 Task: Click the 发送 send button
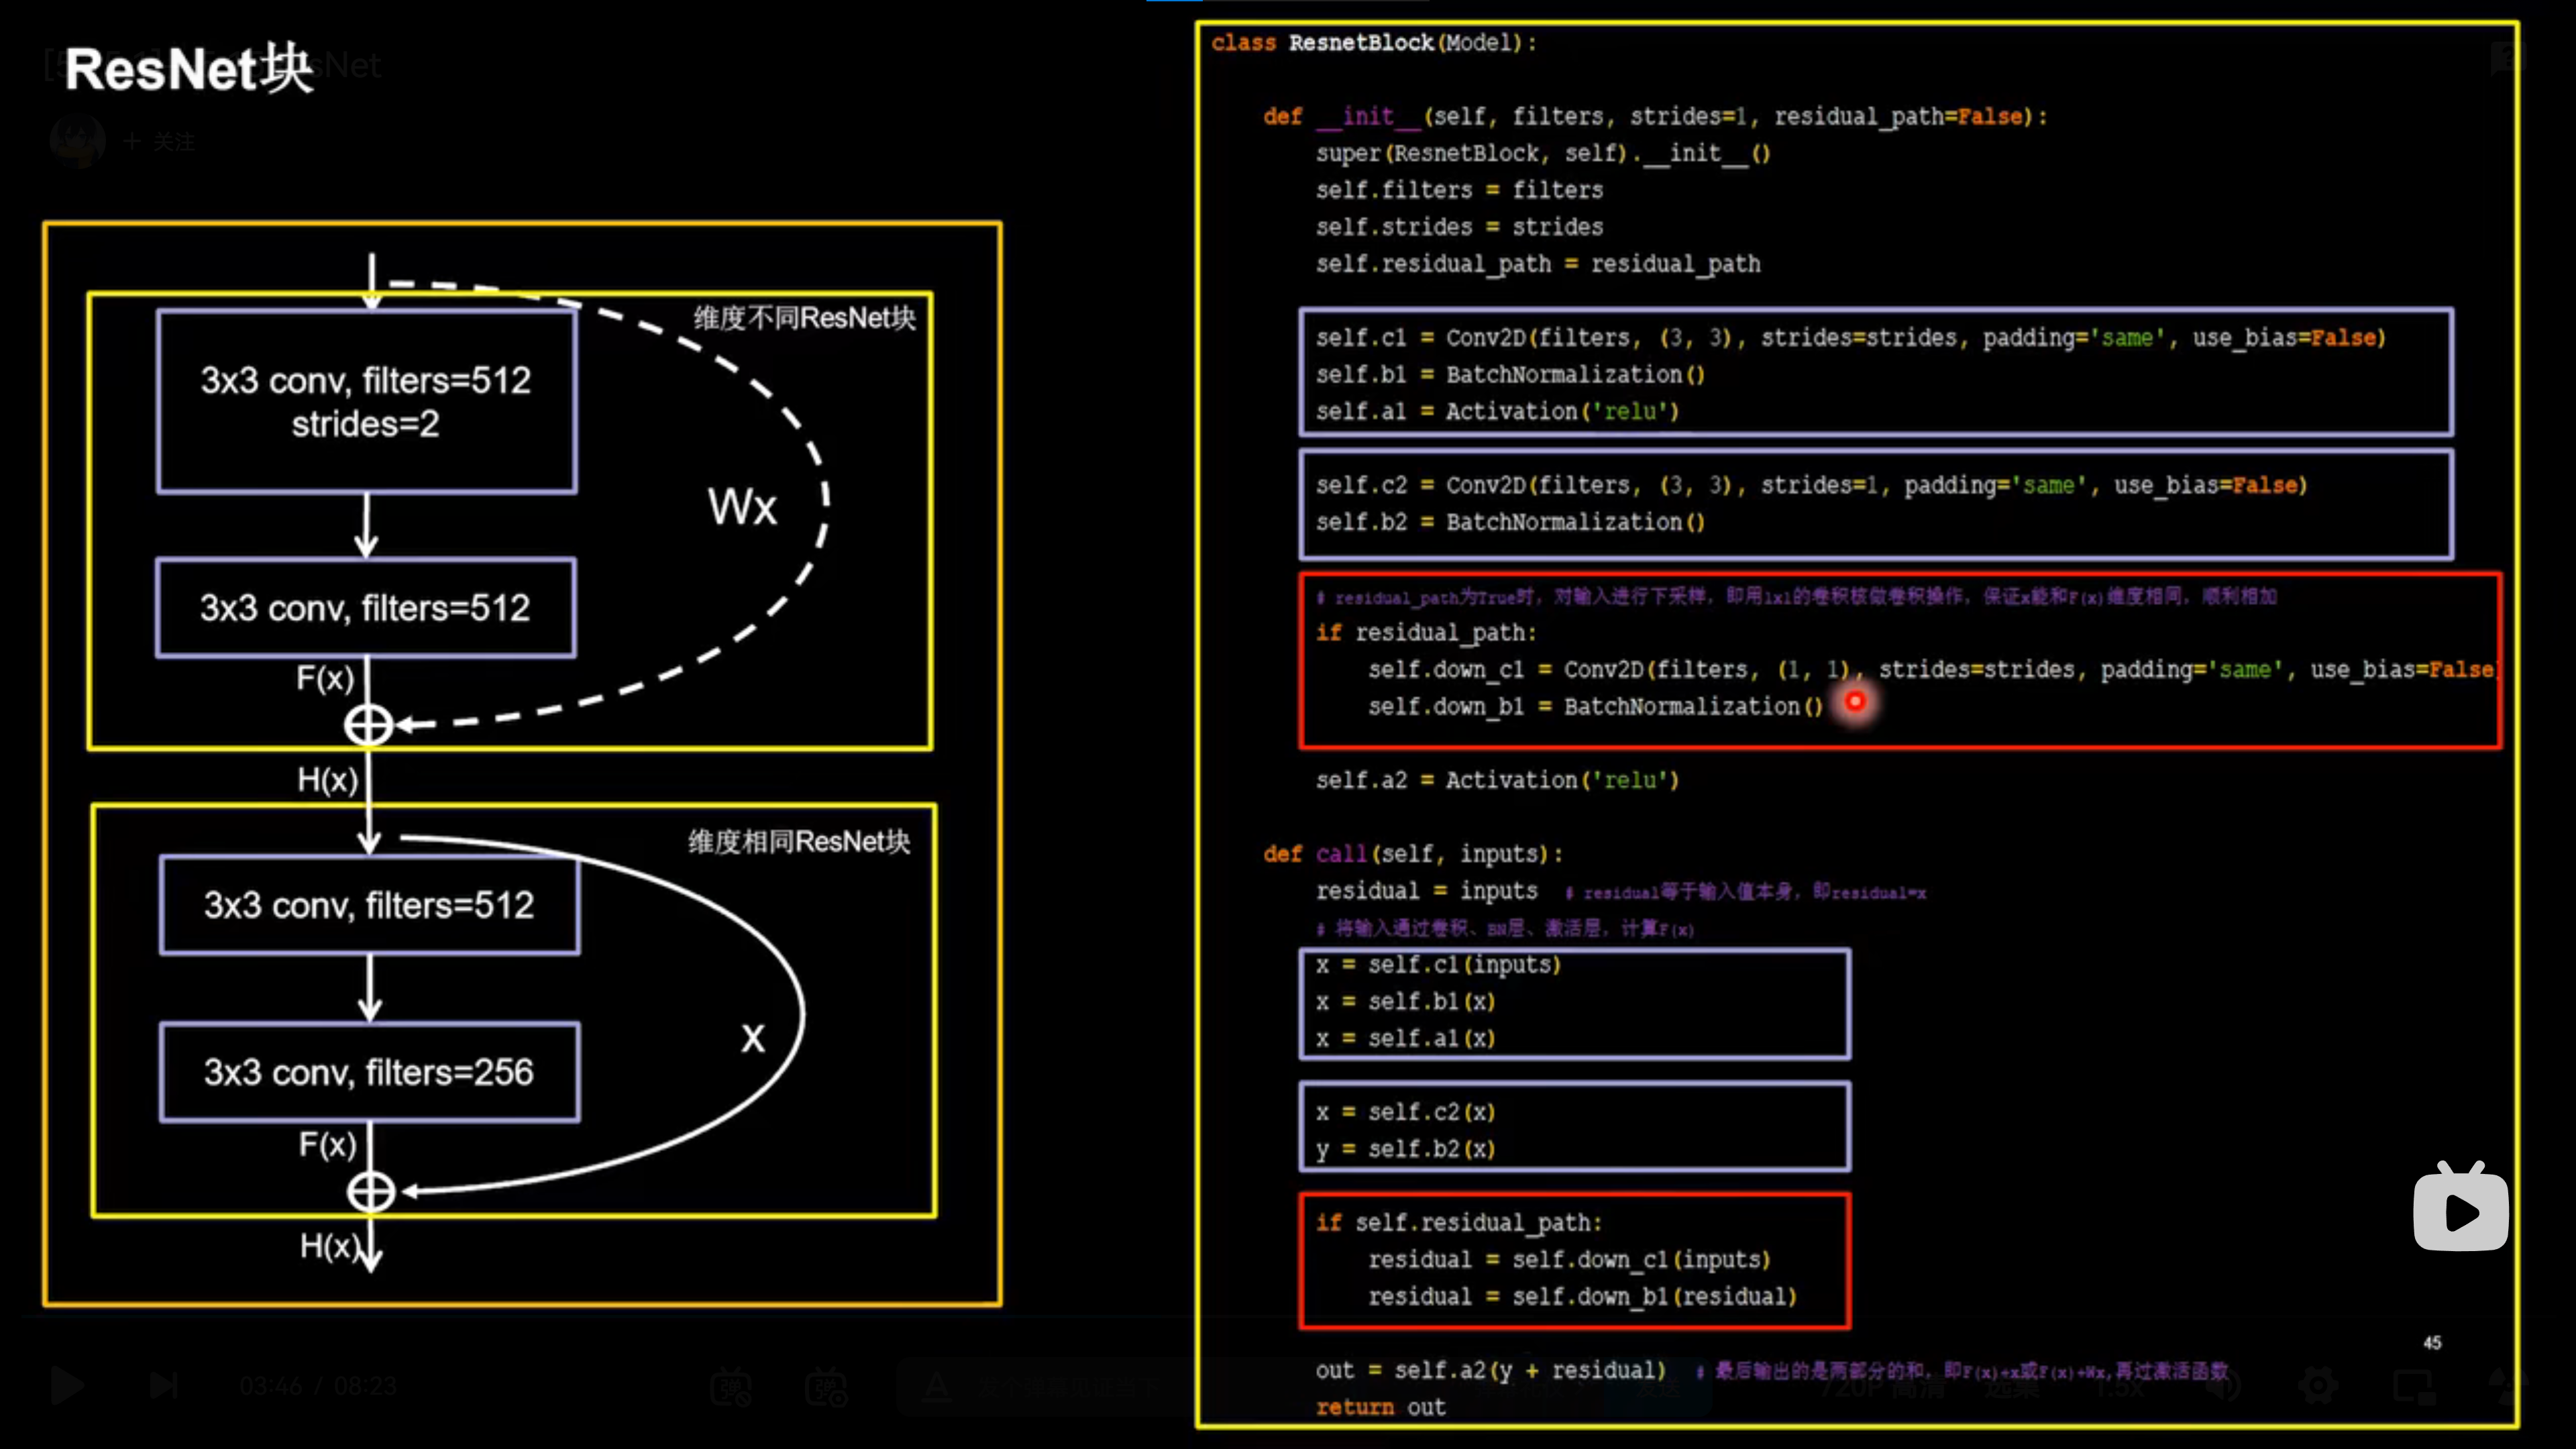(x=1657, y=1388)
